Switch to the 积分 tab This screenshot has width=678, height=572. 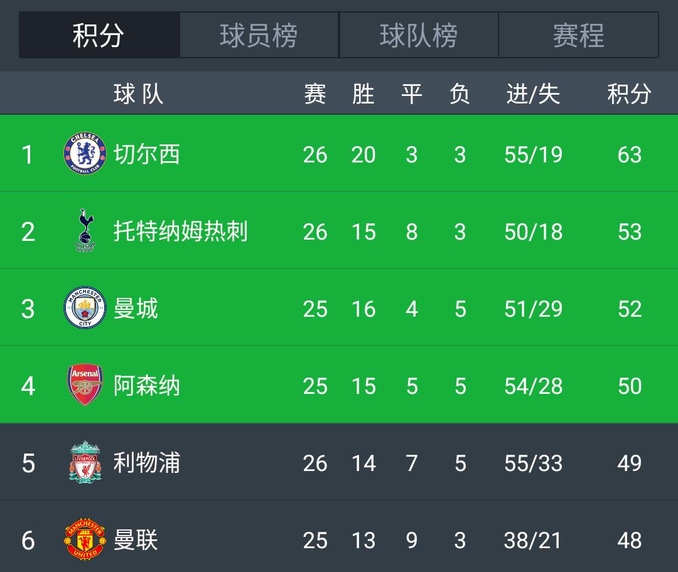click(99, 35)
